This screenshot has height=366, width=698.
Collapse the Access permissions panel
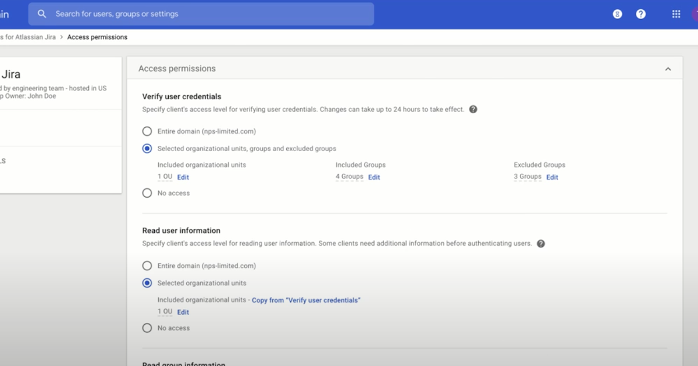click(668, 68)
